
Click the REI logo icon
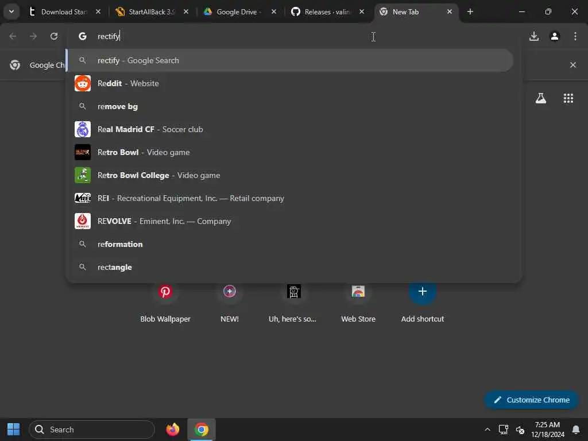[83, 198]
